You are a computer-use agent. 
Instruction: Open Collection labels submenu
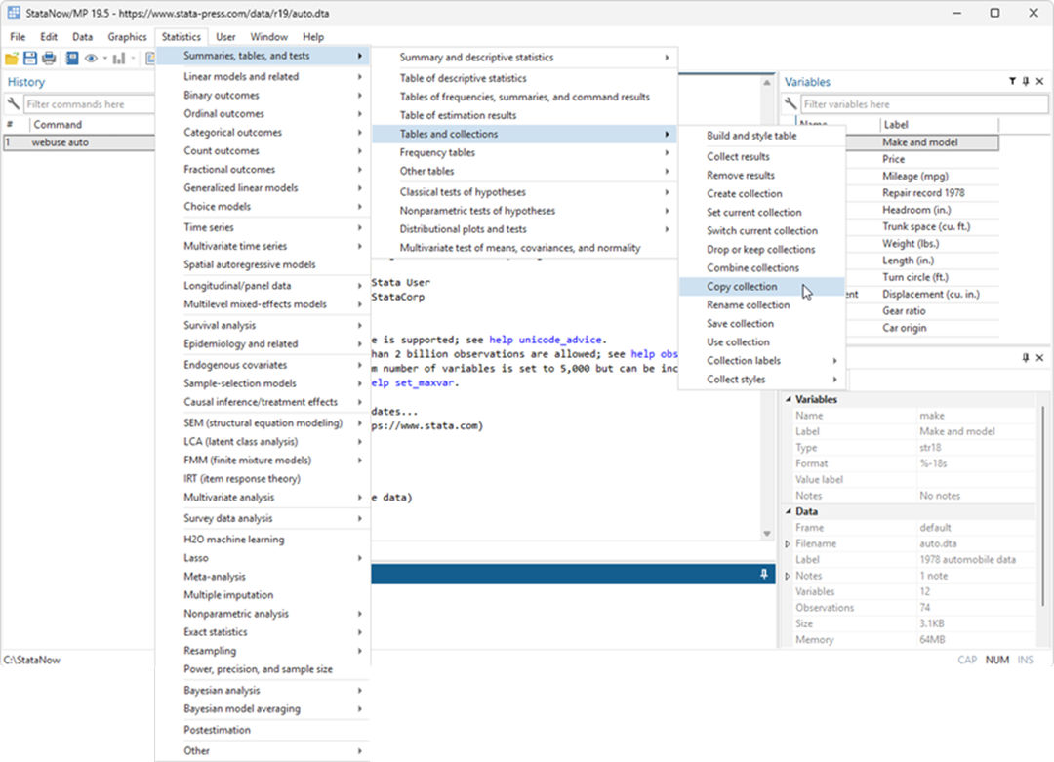tap(761, 361)
